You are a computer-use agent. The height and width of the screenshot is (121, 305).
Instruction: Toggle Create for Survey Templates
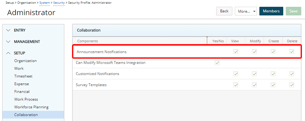coord(273,85)
